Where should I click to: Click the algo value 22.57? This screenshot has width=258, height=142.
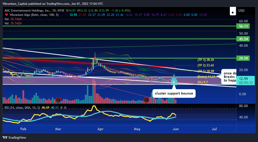(x=92, y=15)
